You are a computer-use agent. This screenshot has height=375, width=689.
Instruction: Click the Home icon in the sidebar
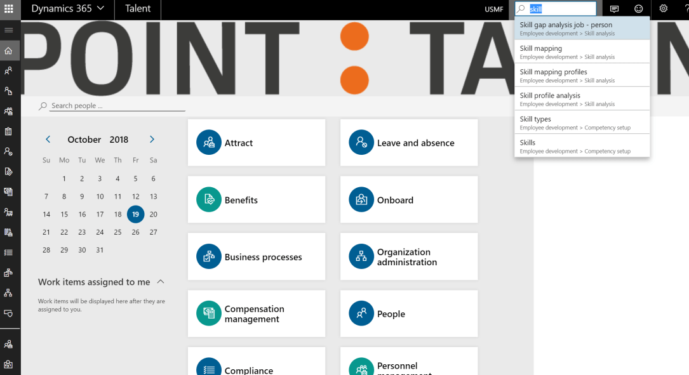pos(9,51)
